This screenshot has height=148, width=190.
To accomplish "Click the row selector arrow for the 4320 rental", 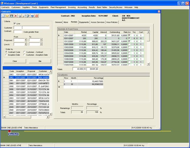I will tap(59, 35).
